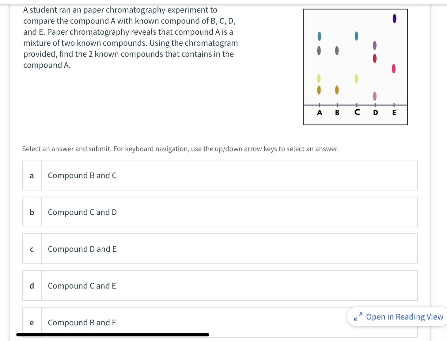The width and height of the screenshot is (447, 341).
Task: Click the yellow spot in lane A
Action: tap(319, 78)
